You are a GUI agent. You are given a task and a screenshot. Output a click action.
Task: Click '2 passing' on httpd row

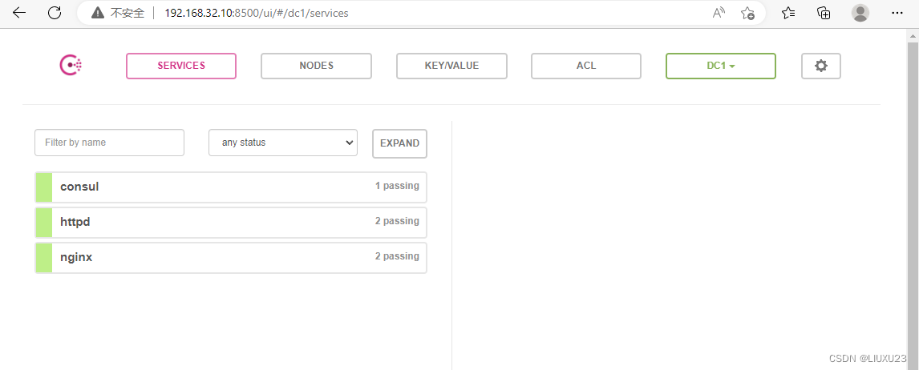(397, 221)
